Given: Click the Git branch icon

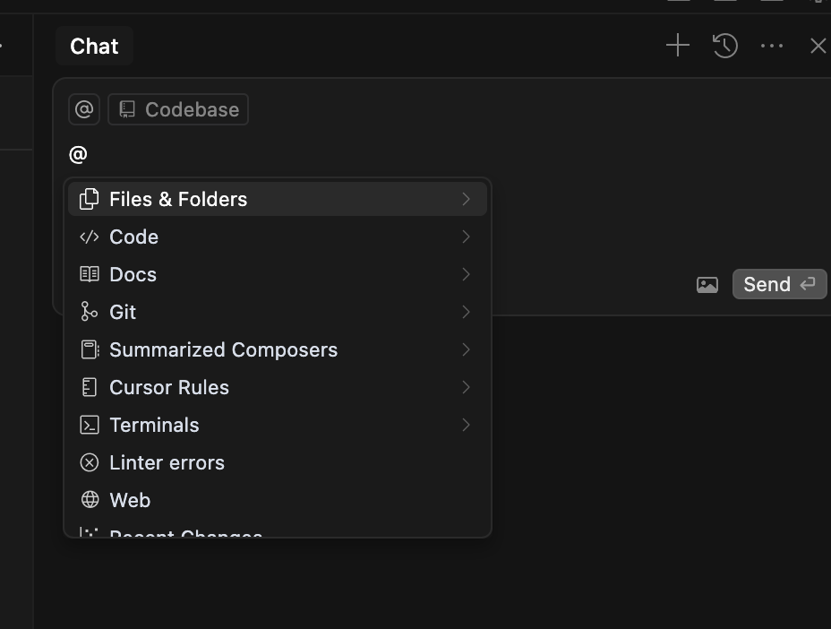Looking at the screenshot, I should point(90,312).
